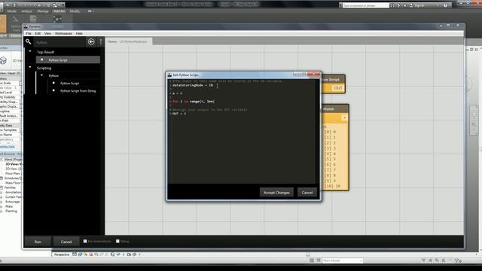482x271 pixels.
Task: Click the Run button in Dynamo
Action: [x=38, y=242]
